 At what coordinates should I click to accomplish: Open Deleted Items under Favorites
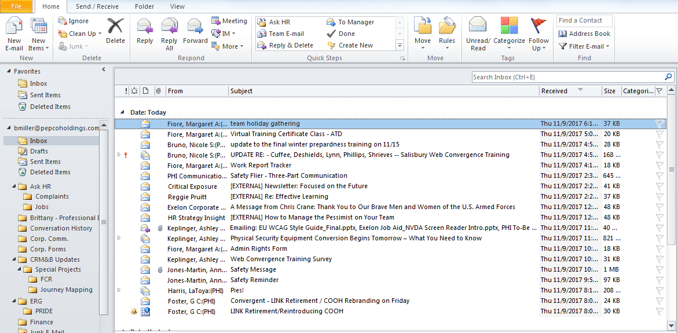(44, 107)
